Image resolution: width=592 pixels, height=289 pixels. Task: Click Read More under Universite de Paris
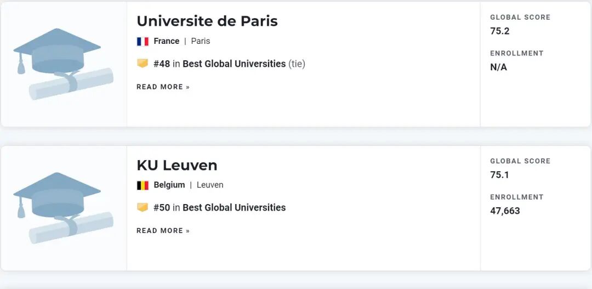[163, 87]
